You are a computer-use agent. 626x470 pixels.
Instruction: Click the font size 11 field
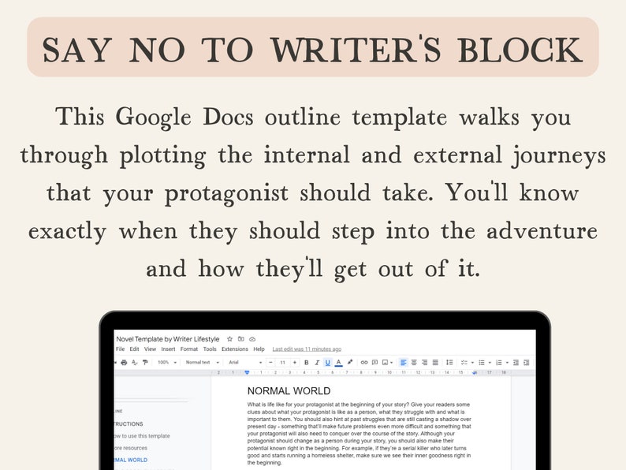coord(283,362)
